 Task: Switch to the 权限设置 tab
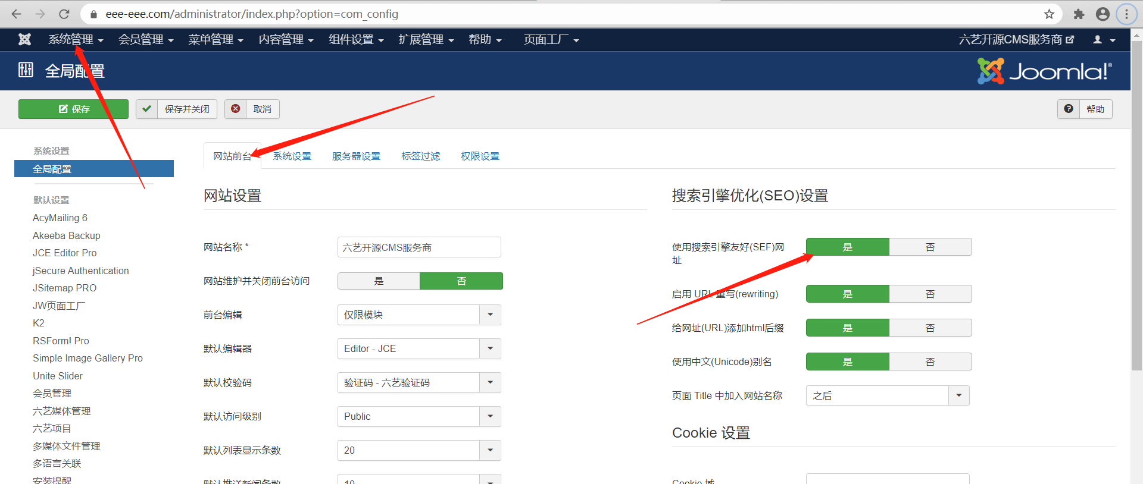(x=480, y=156)
